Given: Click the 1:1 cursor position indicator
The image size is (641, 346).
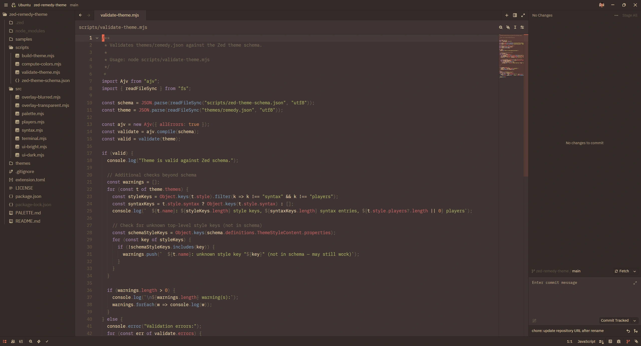Looking at the screenshot, I should [569, 341].
